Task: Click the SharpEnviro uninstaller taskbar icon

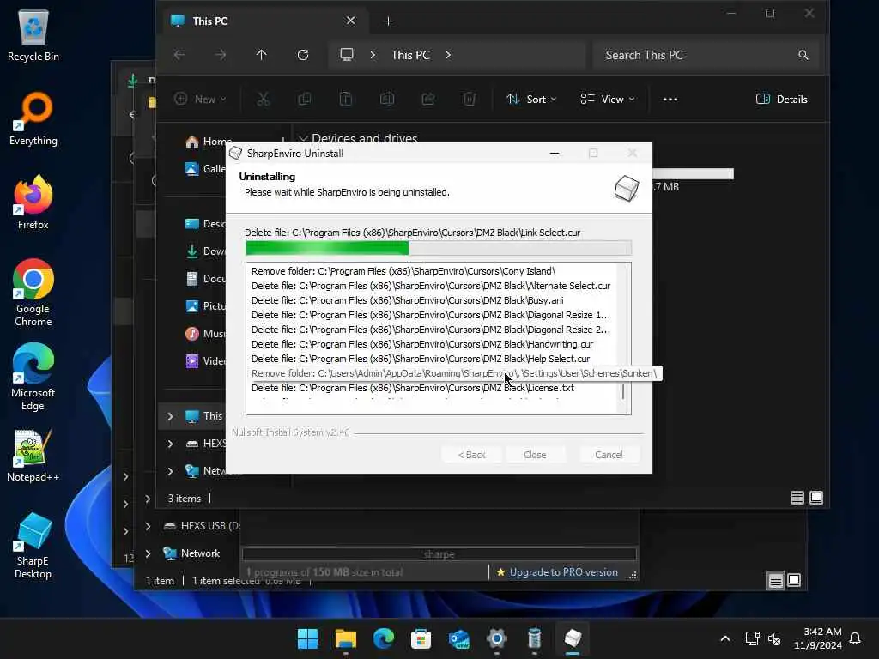Action: tap(573, 638)
